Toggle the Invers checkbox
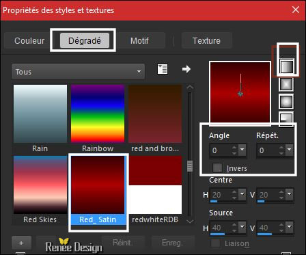Screen dimensions: 306x255 click(217, 168)
